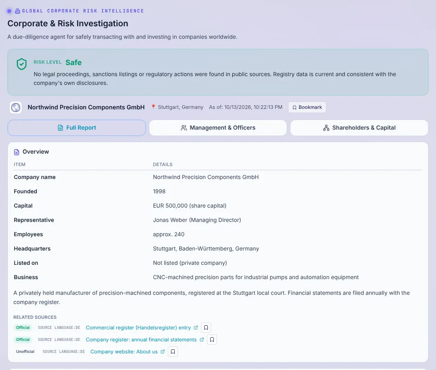Image resolution: width=436 pixels, height=370 pixels.
Task: Click 'Stuttgart, Baden-Württemberg, Germany' headquarters value
Action: point(206,249)
